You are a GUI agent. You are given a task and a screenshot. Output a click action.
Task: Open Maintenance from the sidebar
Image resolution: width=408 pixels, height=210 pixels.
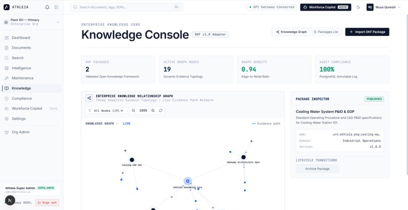click(x=32, y=78)
